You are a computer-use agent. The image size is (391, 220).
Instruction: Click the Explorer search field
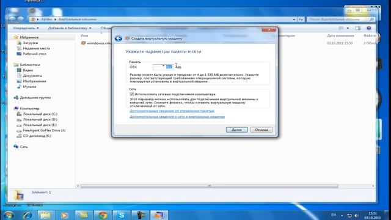click(340, 19)
